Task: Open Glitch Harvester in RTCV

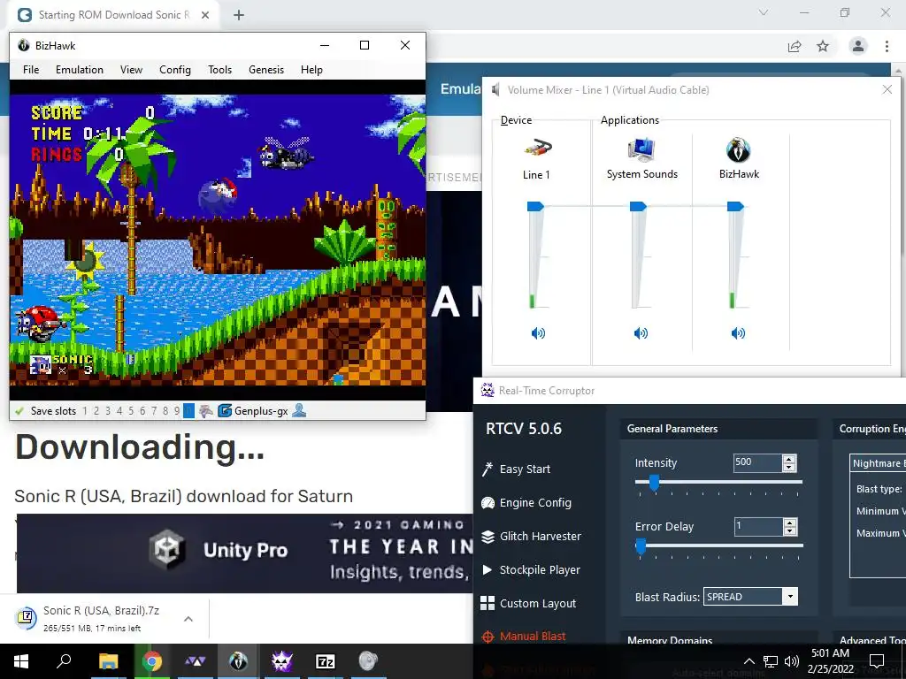Action: tap(541, 537)
